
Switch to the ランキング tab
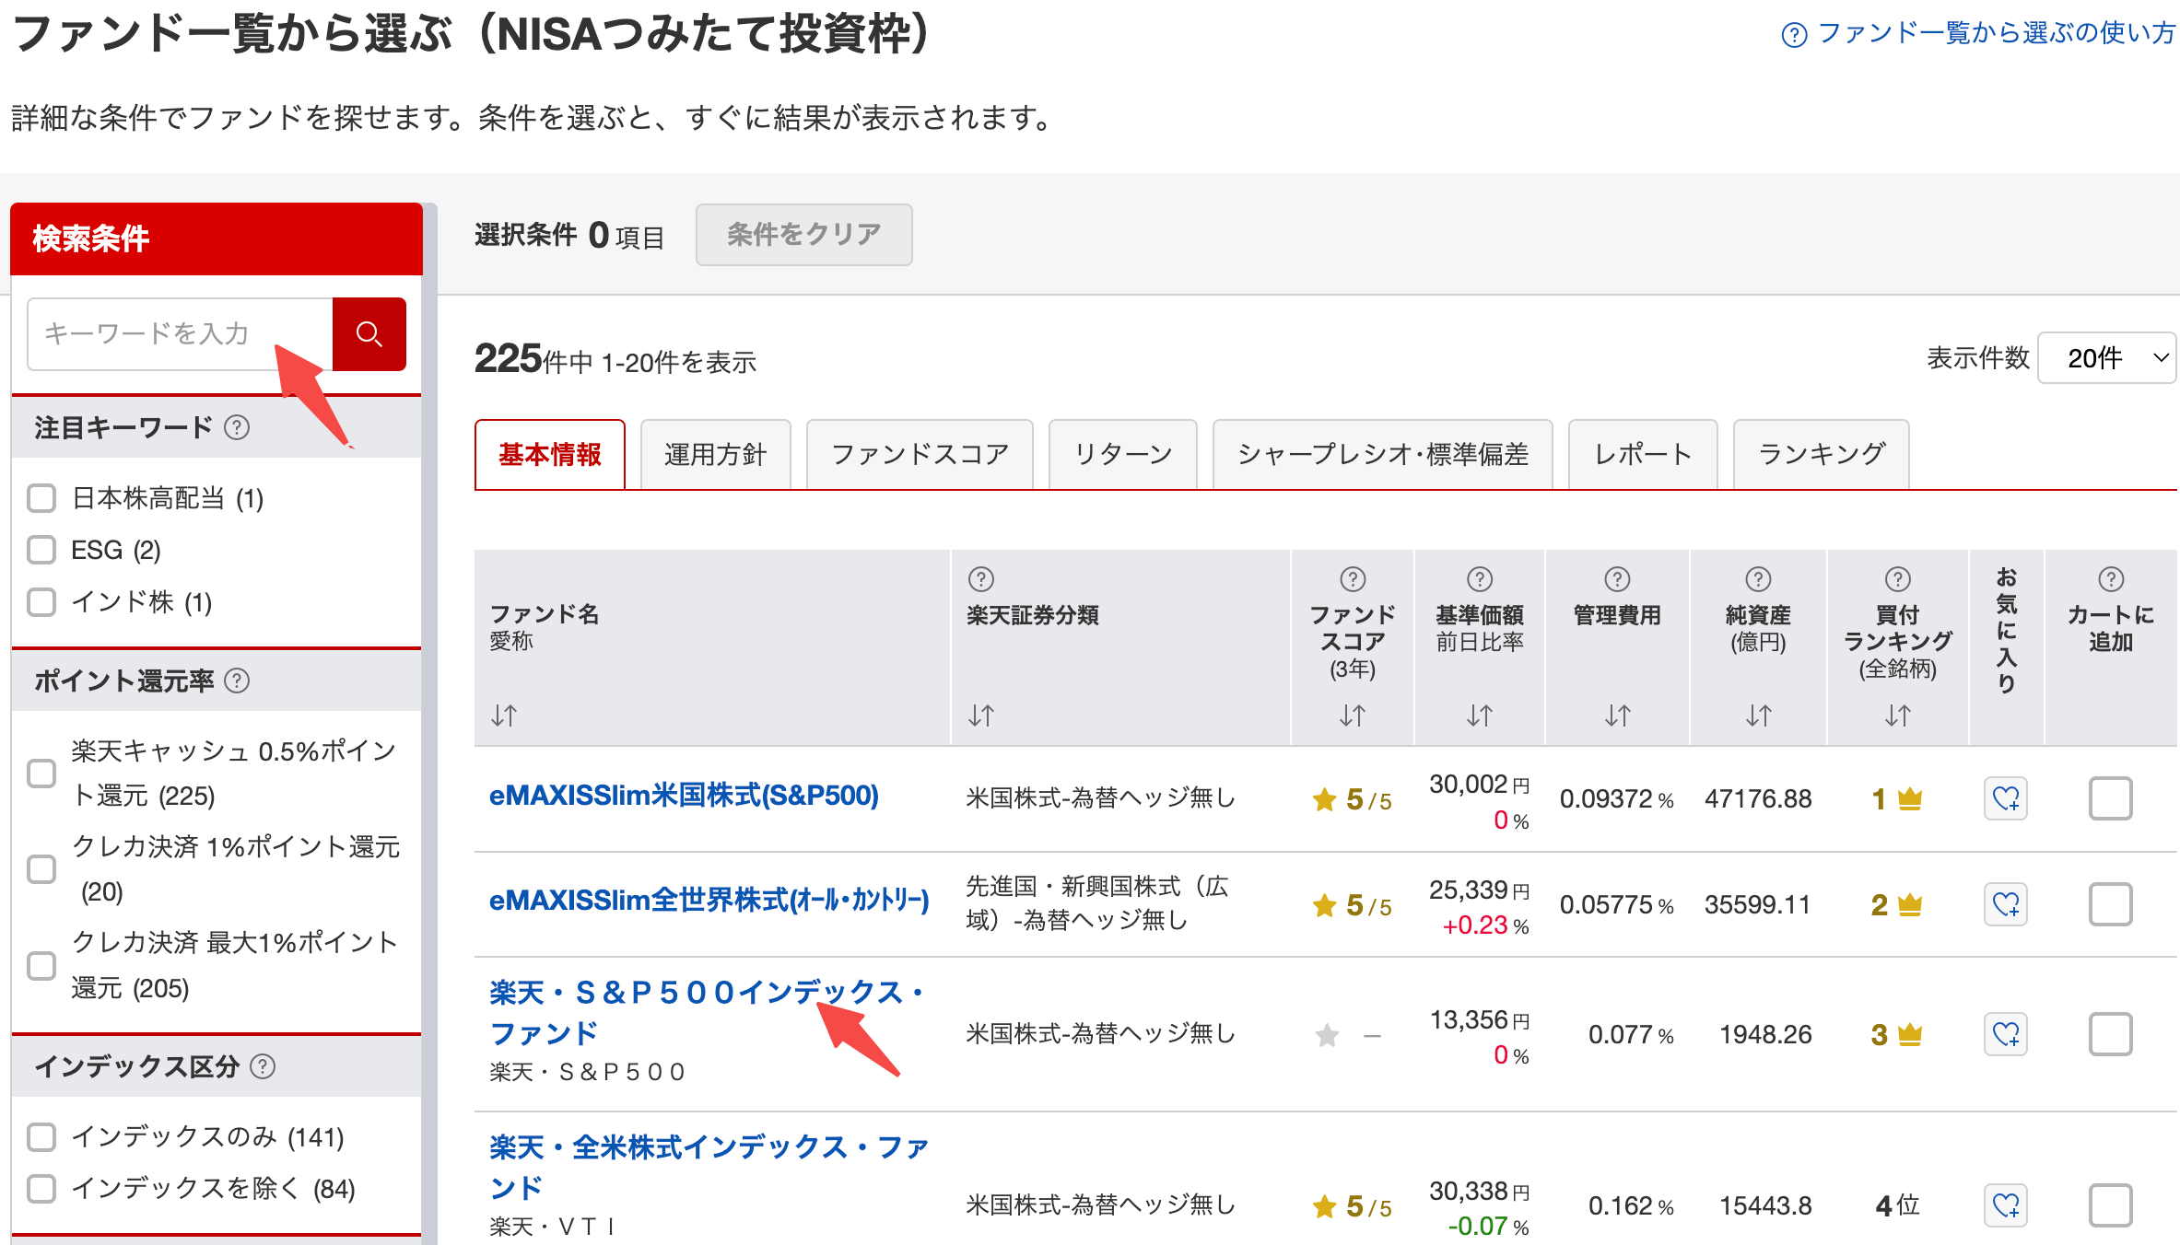(1822, 454)
